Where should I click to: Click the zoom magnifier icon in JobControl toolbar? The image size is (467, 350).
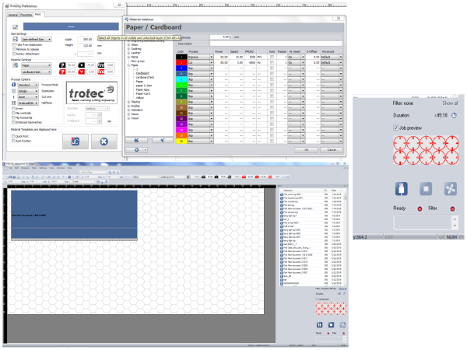point(110,173)
